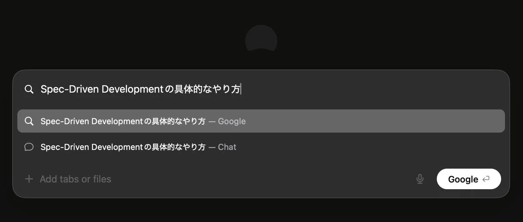The width and height of the screenshot is (523, 222).
Task: Select the highlighted Google search suggestion row
Action: (261, 121)
